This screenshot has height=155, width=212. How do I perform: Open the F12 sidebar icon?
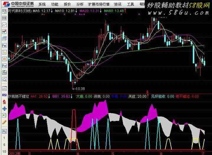(x=4, y=66)
